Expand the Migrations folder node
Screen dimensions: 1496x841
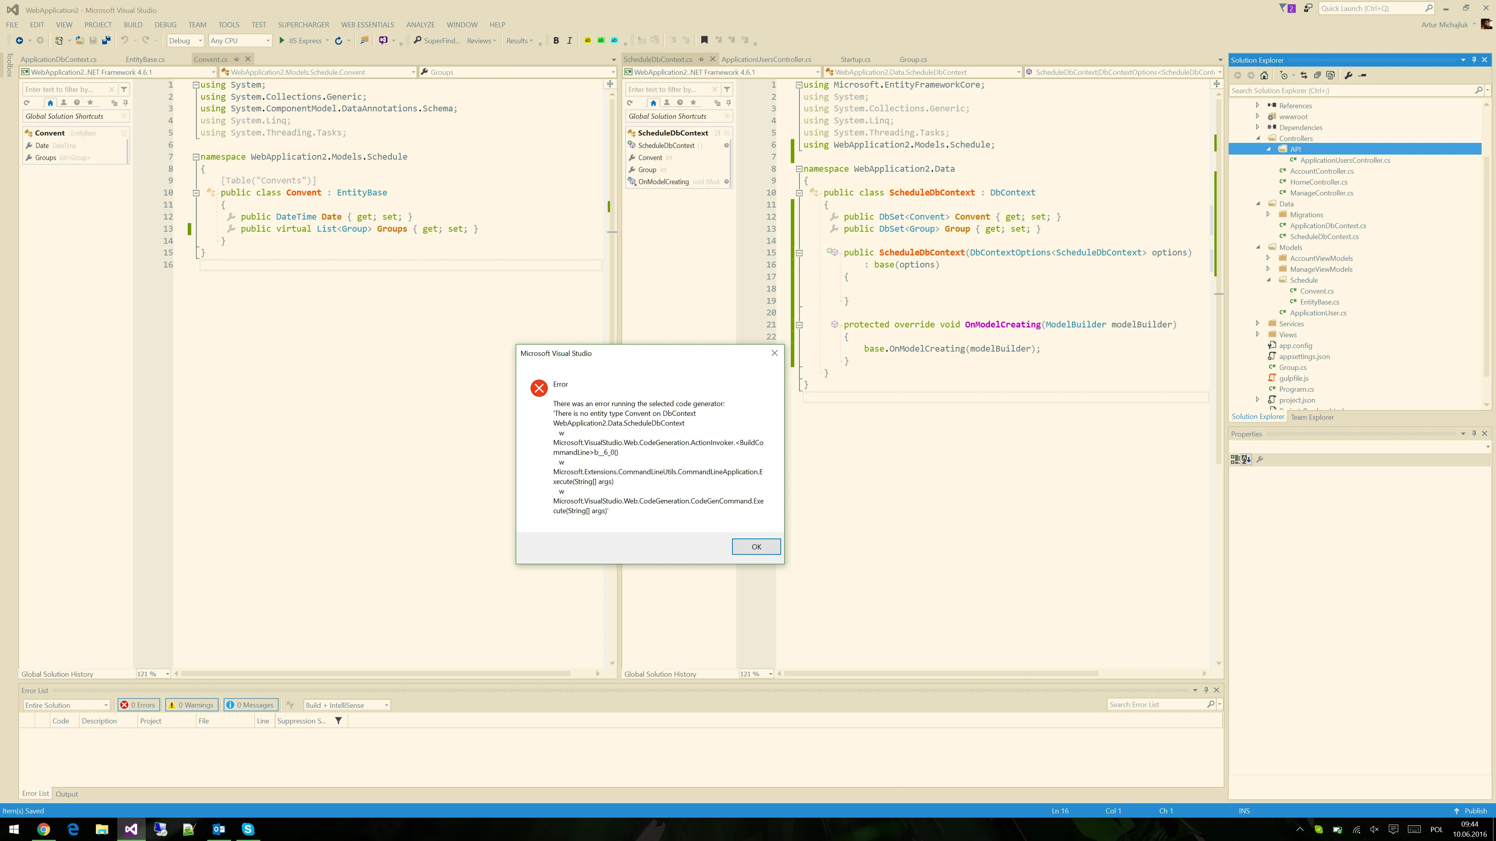click(x=1268, y=215)
